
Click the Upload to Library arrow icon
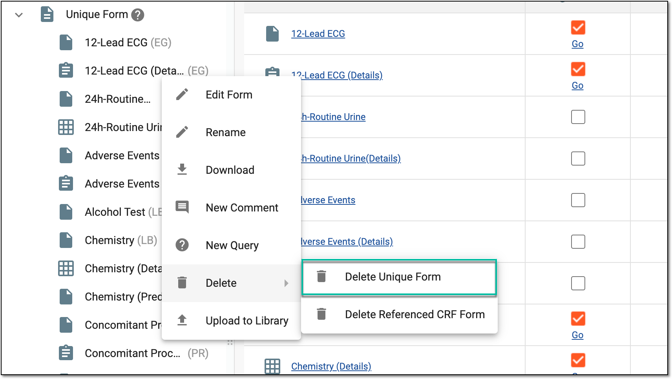click(182, 320)
